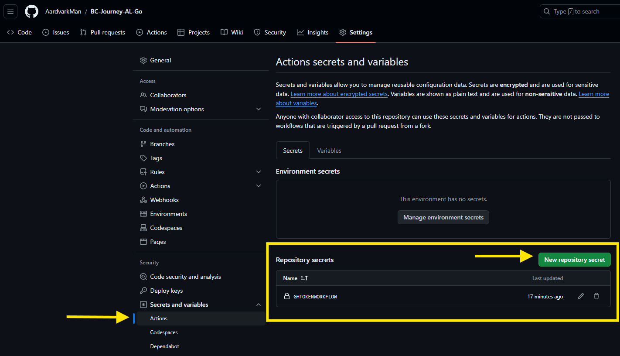Click the Pages sidebar icon
This screenshot has height=356, width=620.
pos(143,241)
